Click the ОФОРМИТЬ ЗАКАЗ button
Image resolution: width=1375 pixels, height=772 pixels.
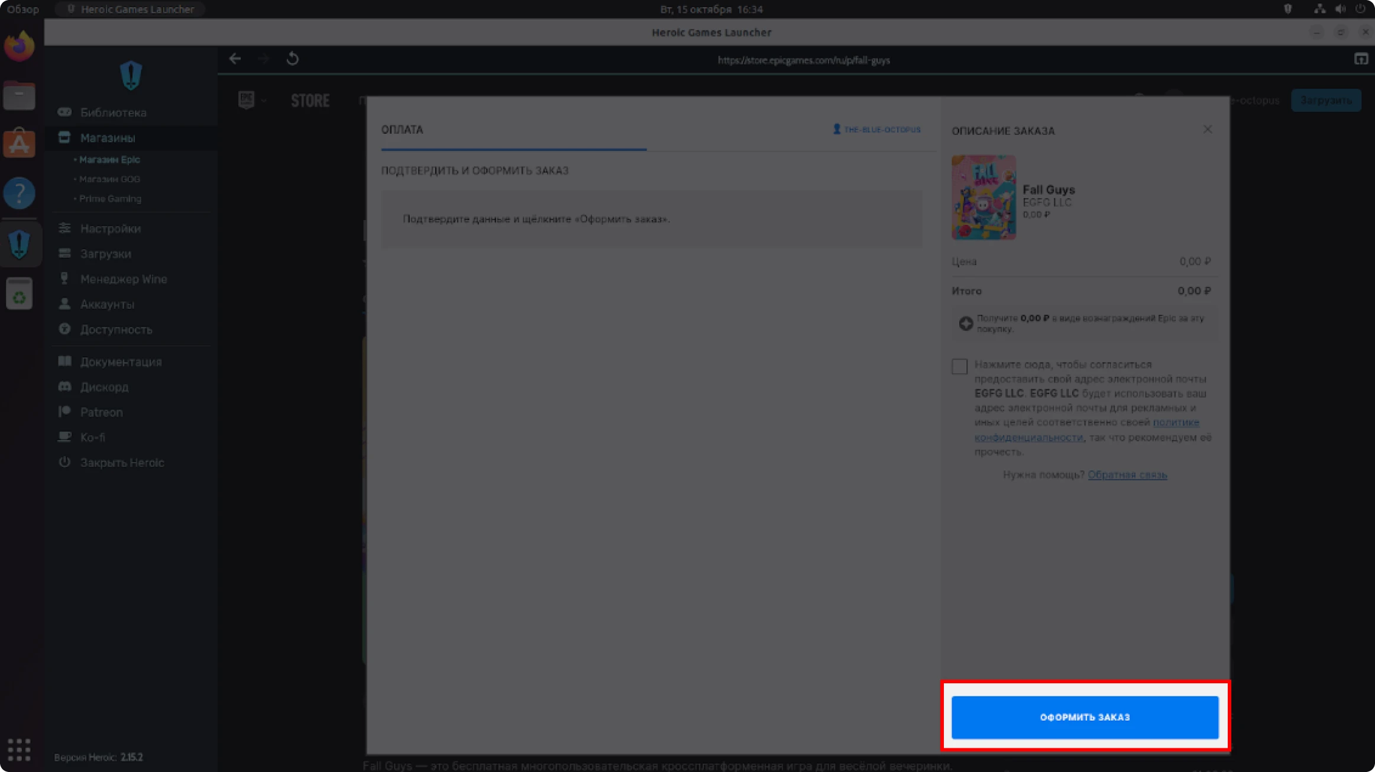click(1085, 716)
